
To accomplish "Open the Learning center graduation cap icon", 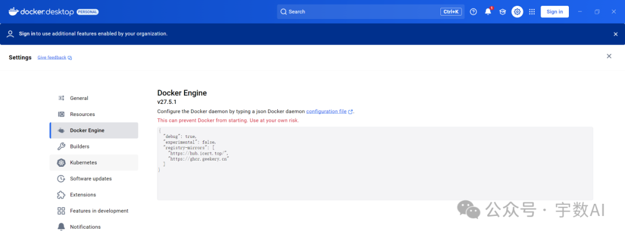I will (503, 12).
